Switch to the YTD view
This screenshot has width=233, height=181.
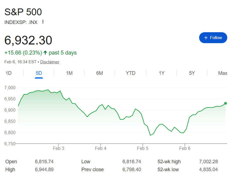pos(130,73)
